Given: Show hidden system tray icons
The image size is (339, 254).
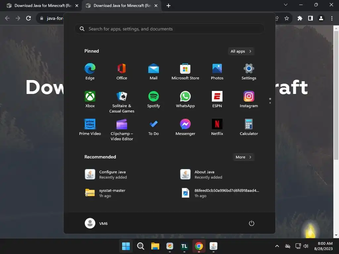Looking at the screenshot, I should (x=277, y=246).
